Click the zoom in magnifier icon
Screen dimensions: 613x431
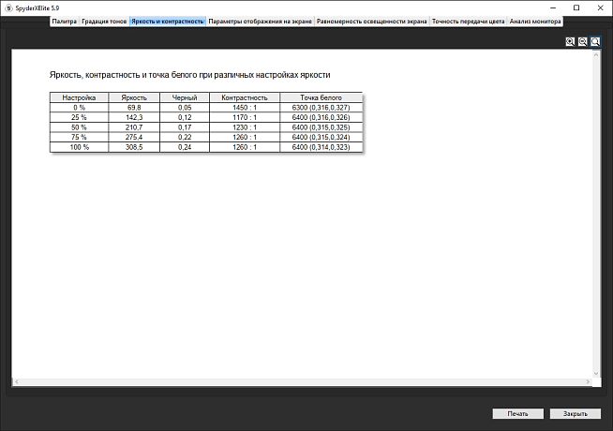tap(571, 42)
